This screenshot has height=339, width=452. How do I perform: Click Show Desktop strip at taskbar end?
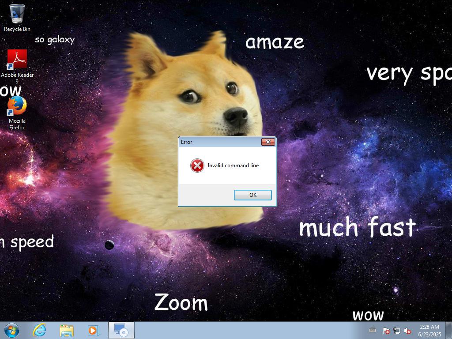click(x=449, y=330)
